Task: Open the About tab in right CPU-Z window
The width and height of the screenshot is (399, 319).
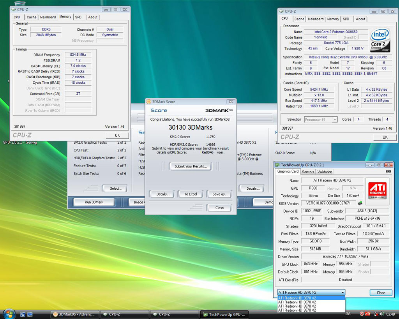Action: tap(360, 19)
